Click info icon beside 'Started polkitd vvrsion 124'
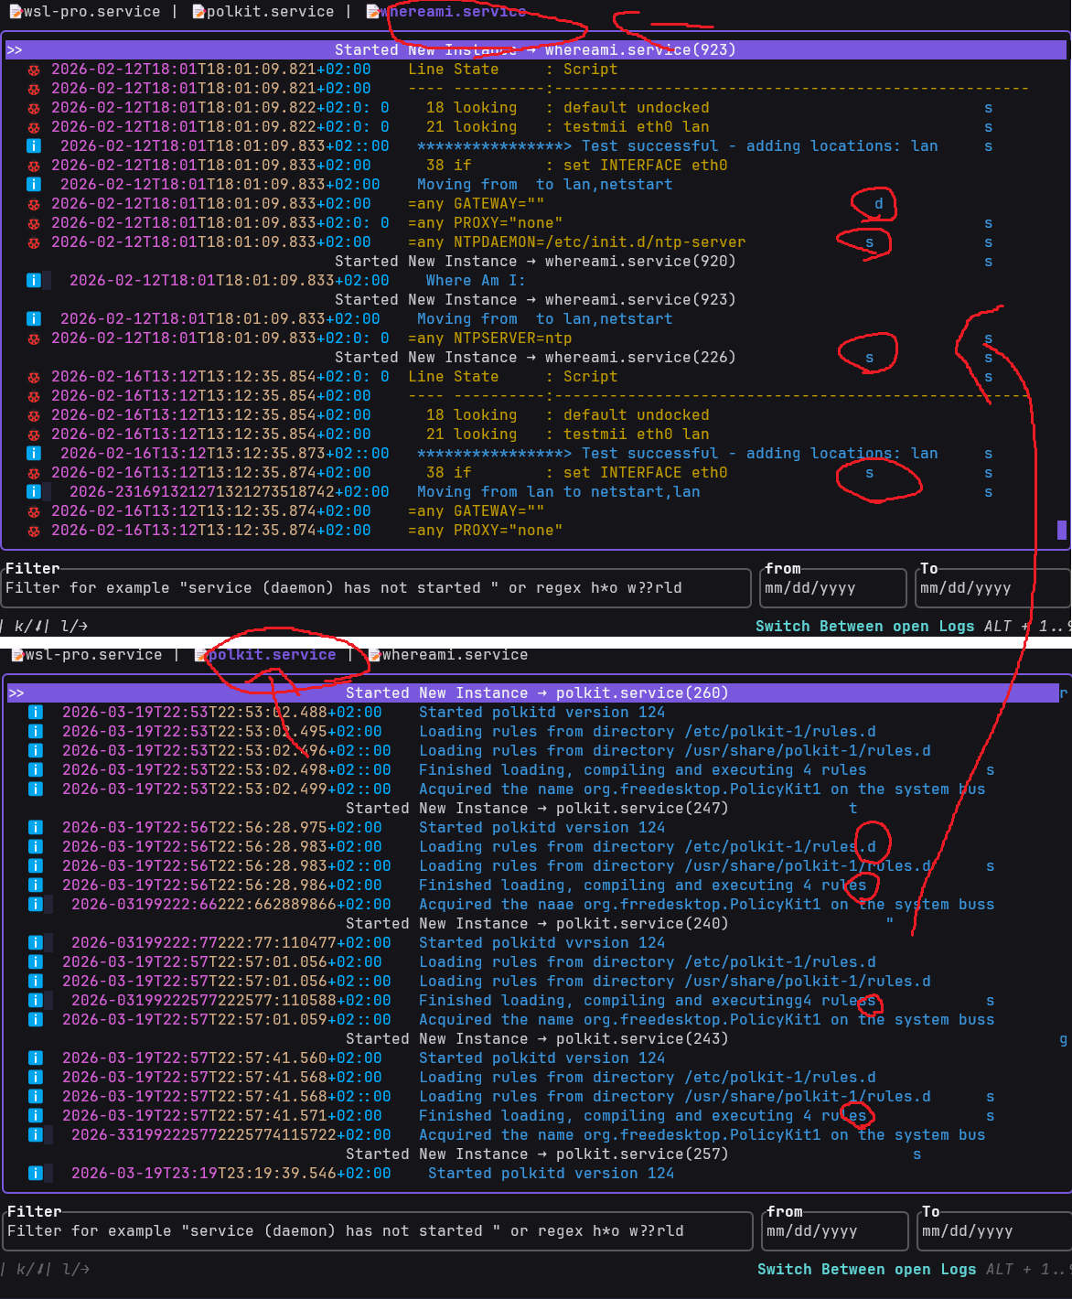 coord(36,943)
